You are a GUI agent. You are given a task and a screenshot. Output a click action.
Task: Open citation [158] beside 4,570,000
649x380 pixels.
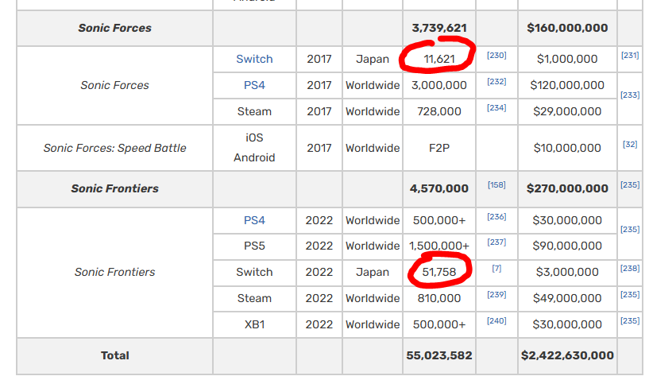[x=496, y=184]
